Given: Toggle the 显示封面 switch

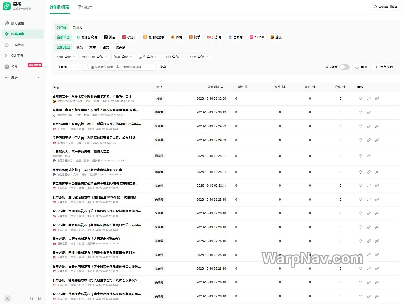Looking at the screenshot, I should click(344, 67).
